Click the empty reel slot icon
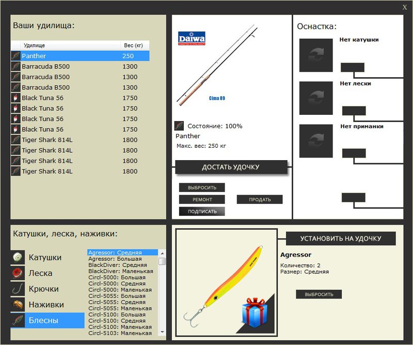413x345 pixels. (316, 55)
